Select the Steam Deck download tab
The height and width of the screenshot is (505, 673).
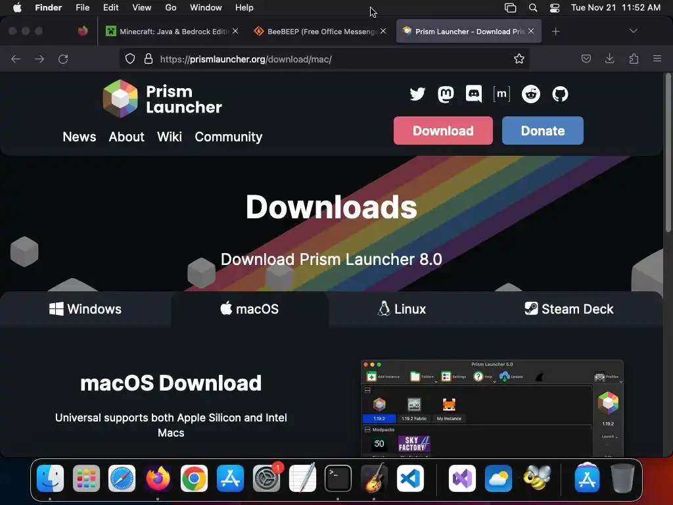coord(569,309)
